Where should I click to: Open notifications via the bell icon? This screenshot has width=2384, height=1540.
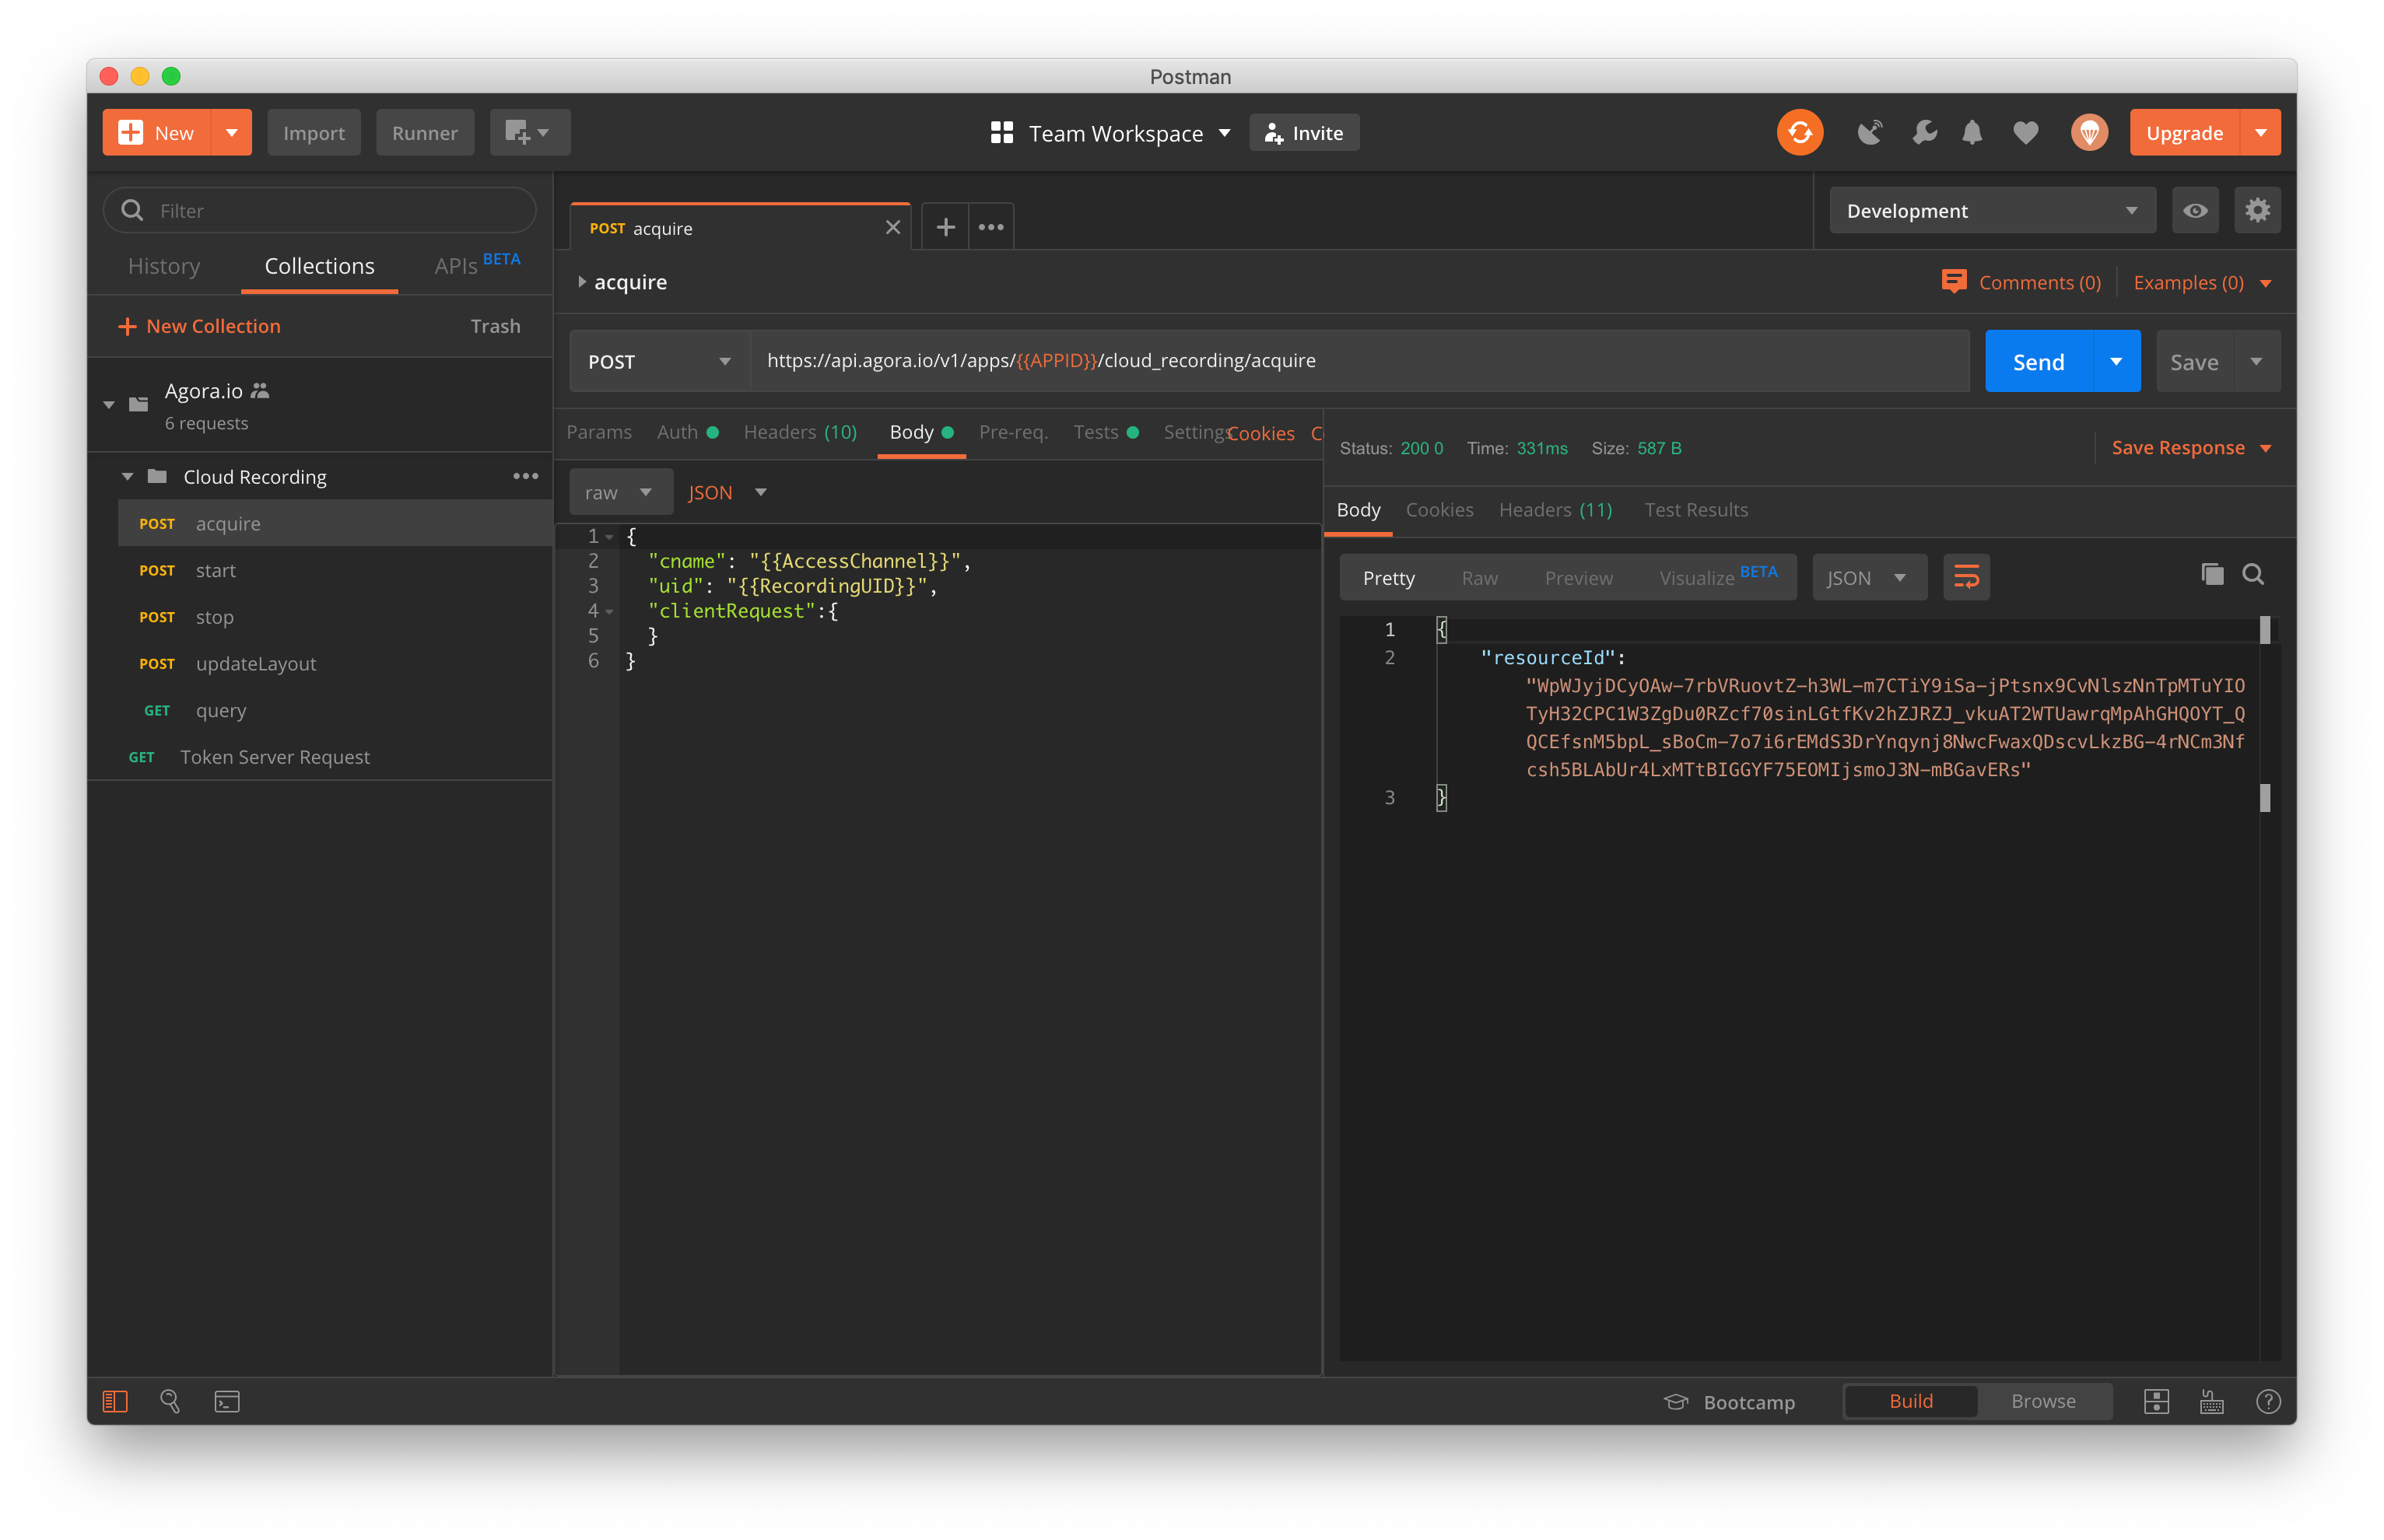pyautogui.click(x=1971, y=132)
